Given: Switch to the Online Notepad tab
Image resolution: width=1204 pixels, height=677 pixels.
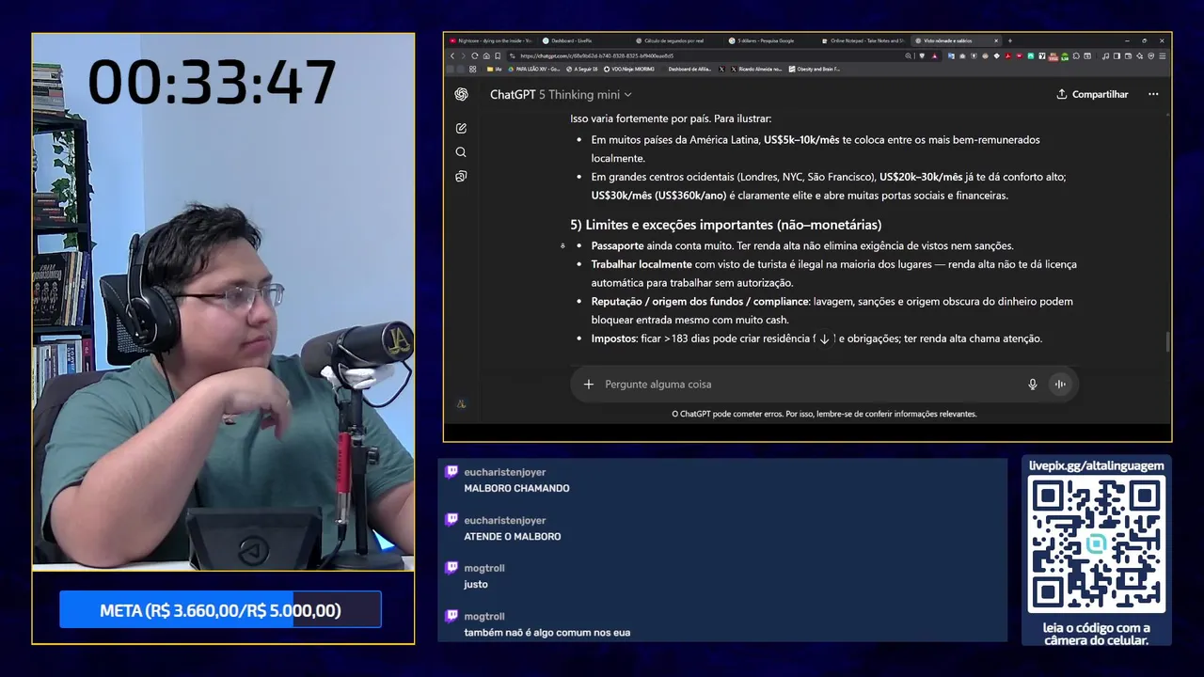Looking at the screenshot, I should pyautogui.click(x=863, y=40).
